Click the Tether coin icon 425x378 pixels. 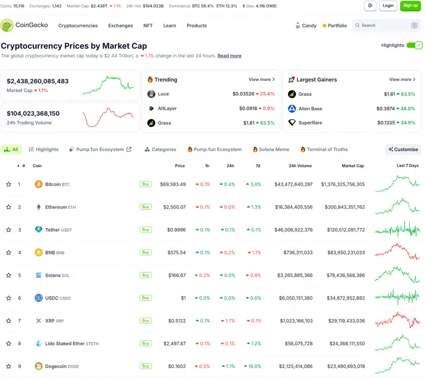coord(38,230)
